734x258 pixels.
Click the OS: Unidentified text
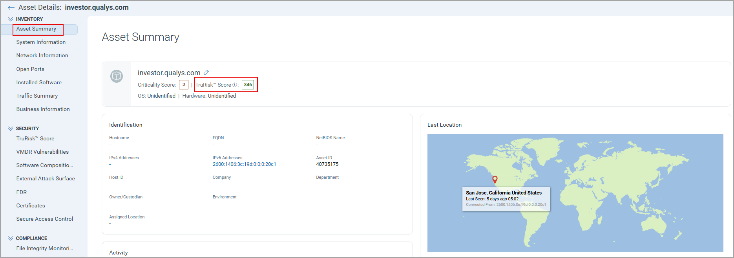click(x=157, y=96)
